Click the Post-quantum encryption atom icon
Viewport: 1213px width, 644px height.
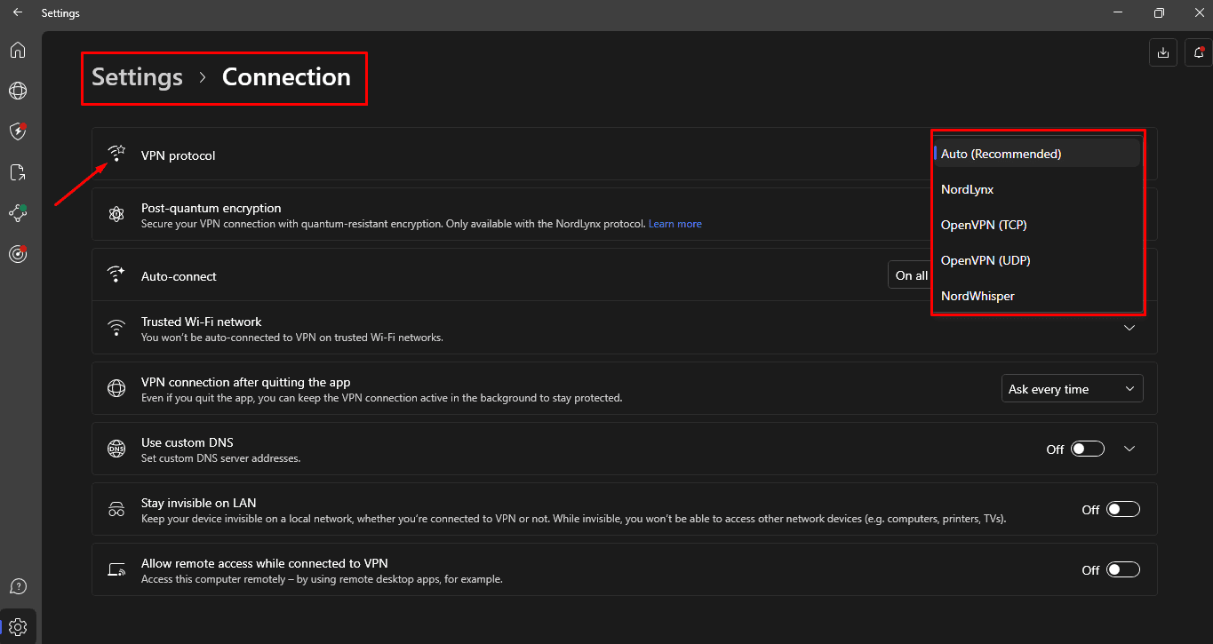116,214
